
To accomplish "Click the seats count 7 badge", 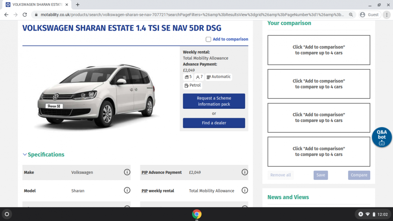I will pos(199,77).
